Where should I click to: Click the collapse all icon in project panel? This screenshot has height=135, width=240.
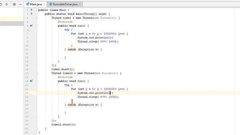point(7,4)
